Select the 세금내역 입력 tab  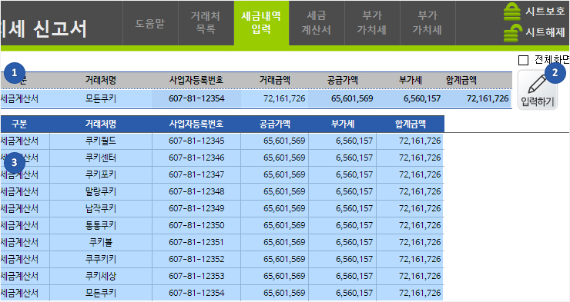click(x=261, y=23)
